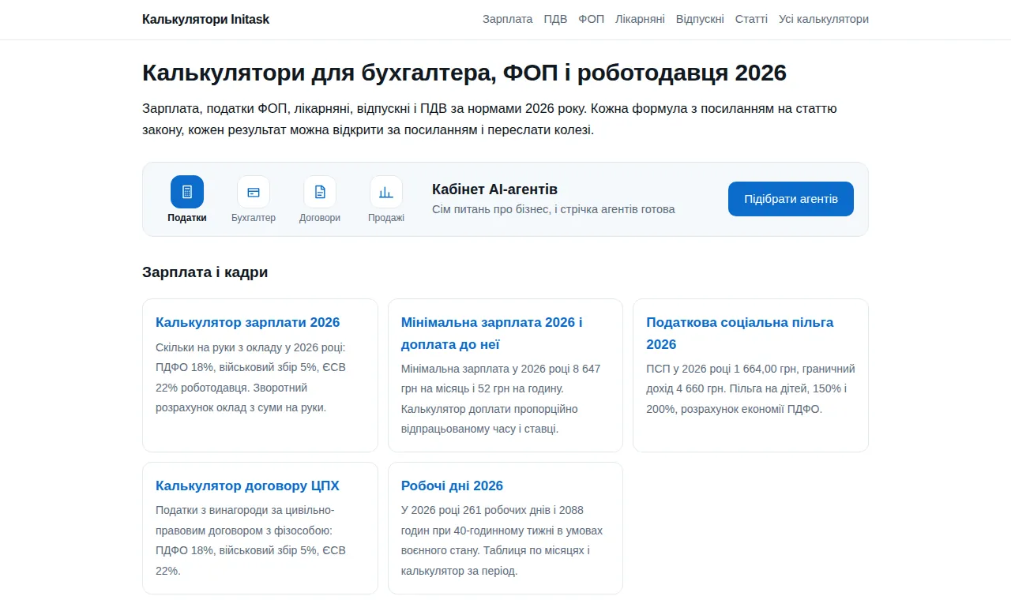Image resolution: width=1011 pixels, height=600 pixels.
Task: Open the Лікарняні navigation item
Action: 640,19
